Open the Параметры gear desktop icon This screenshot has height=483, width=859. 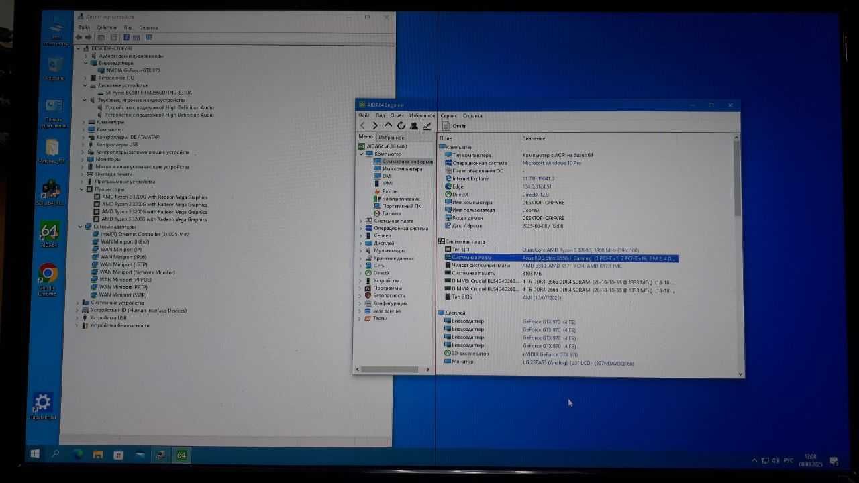[x=42, y=407]
